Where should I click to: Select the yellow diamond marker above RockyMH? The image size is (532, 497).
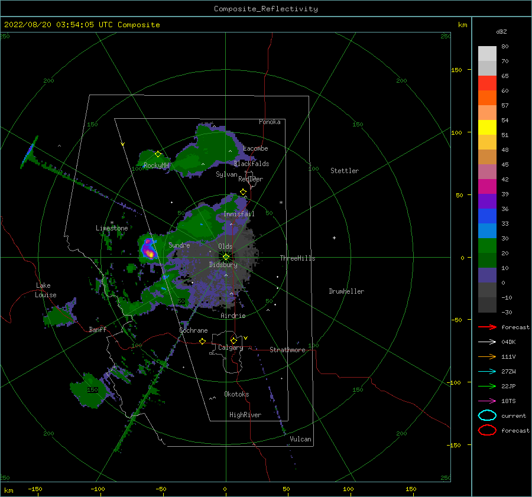pyautogui.click(x=158, y=154)
